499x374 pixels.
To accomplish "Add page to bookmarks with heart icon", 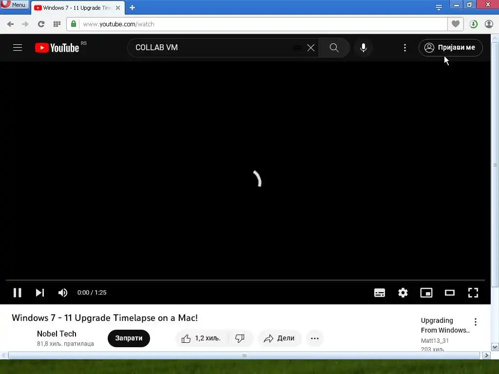I will [456, 24].
